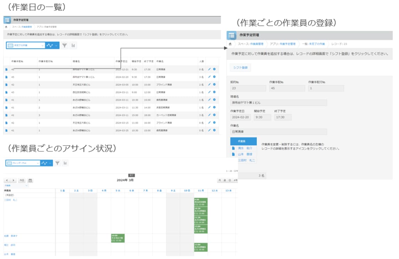Click 三田村 worker name in record detail
This screenshot has width=399, height=259.
coord(246,160)
